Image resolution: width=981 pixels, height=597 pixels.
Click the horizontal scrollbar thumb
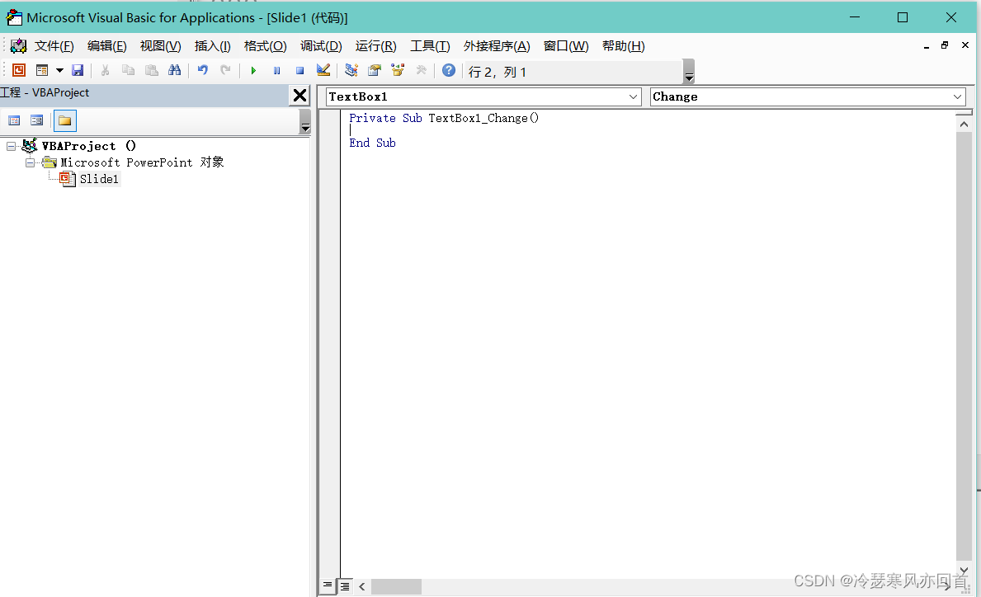pos(396,586)
